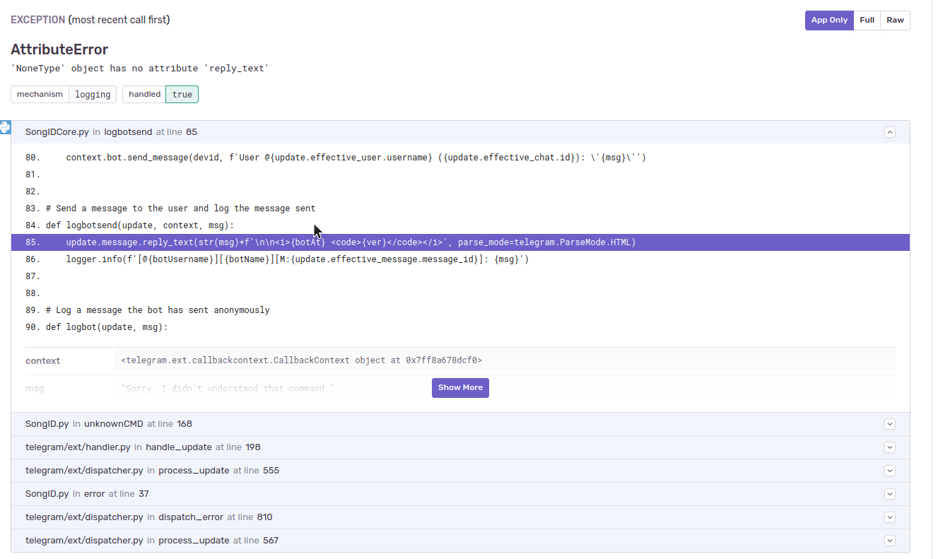Click SongIDCore.py frame header title
The width and height of the screenshot is (938, 559).
tap(111, 132)
